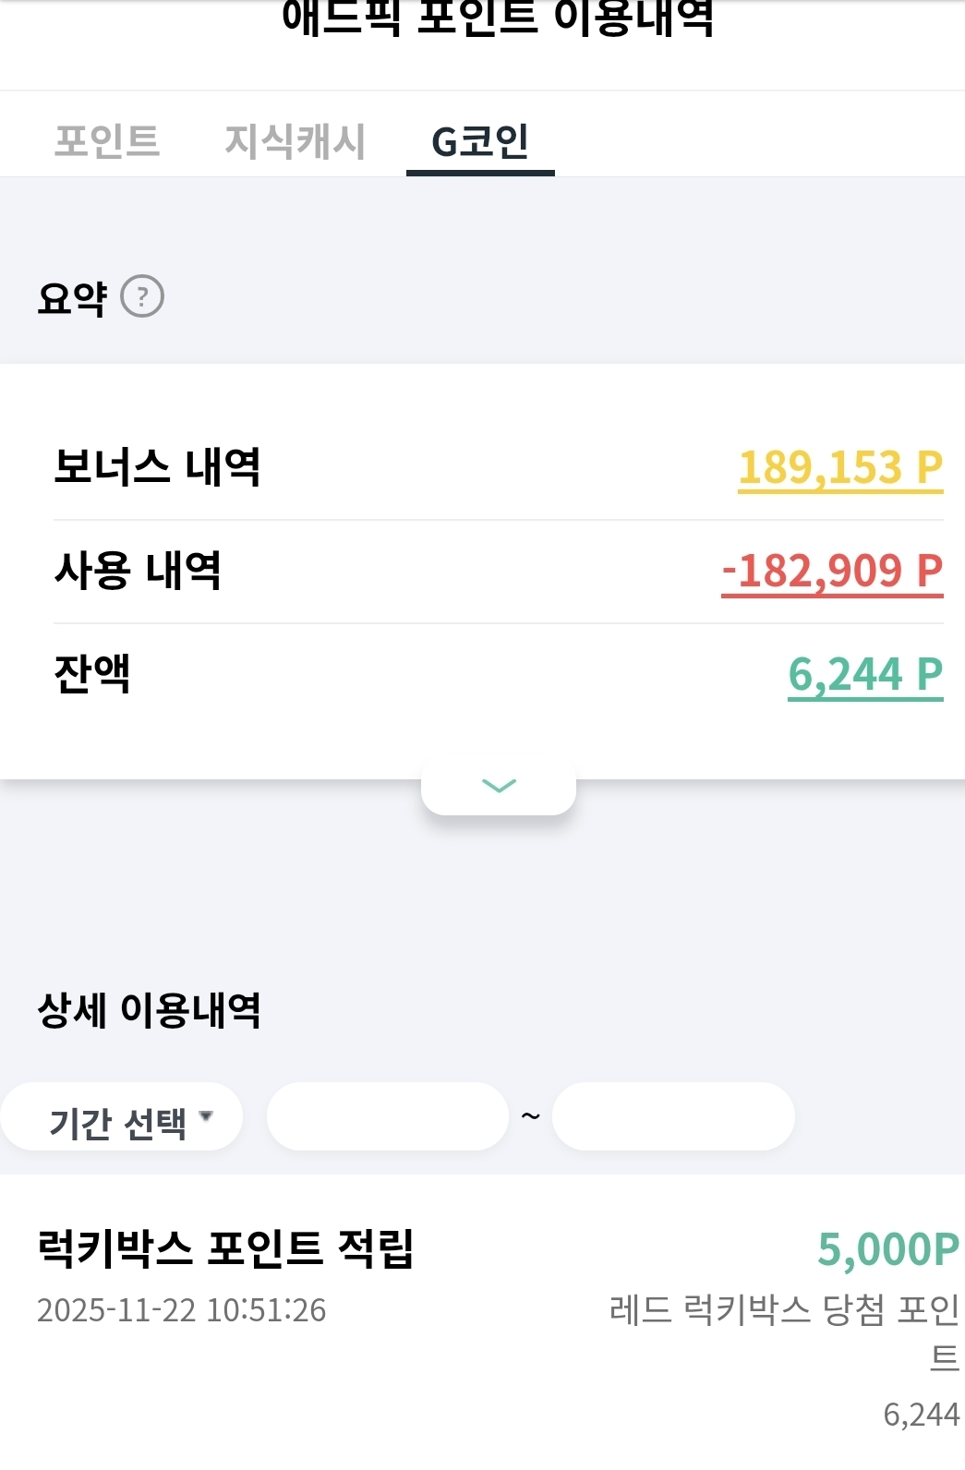
Task: Click the 잔액 row label
Action: (x=91, y=674)
